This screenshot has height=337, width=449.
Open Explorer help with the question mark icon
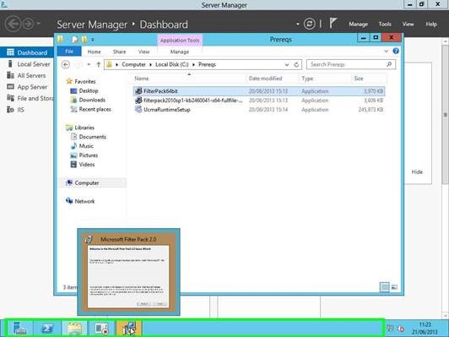pos(396,51)
